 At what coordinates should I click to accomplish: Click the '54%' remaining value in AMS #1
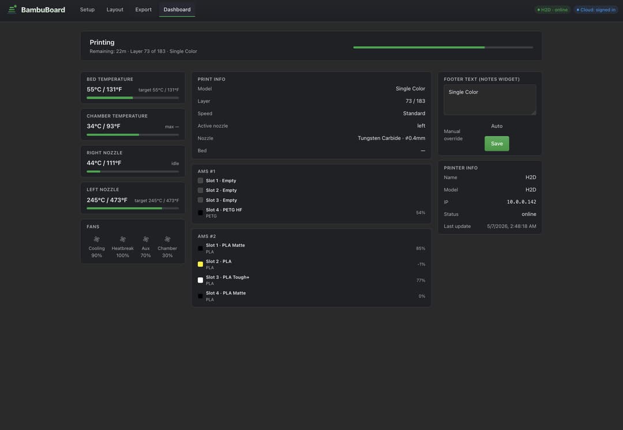point(421,213)
